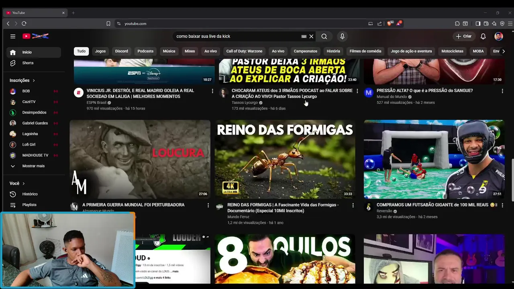
Task: Close the YouTube tab
Action: (63, 13)
